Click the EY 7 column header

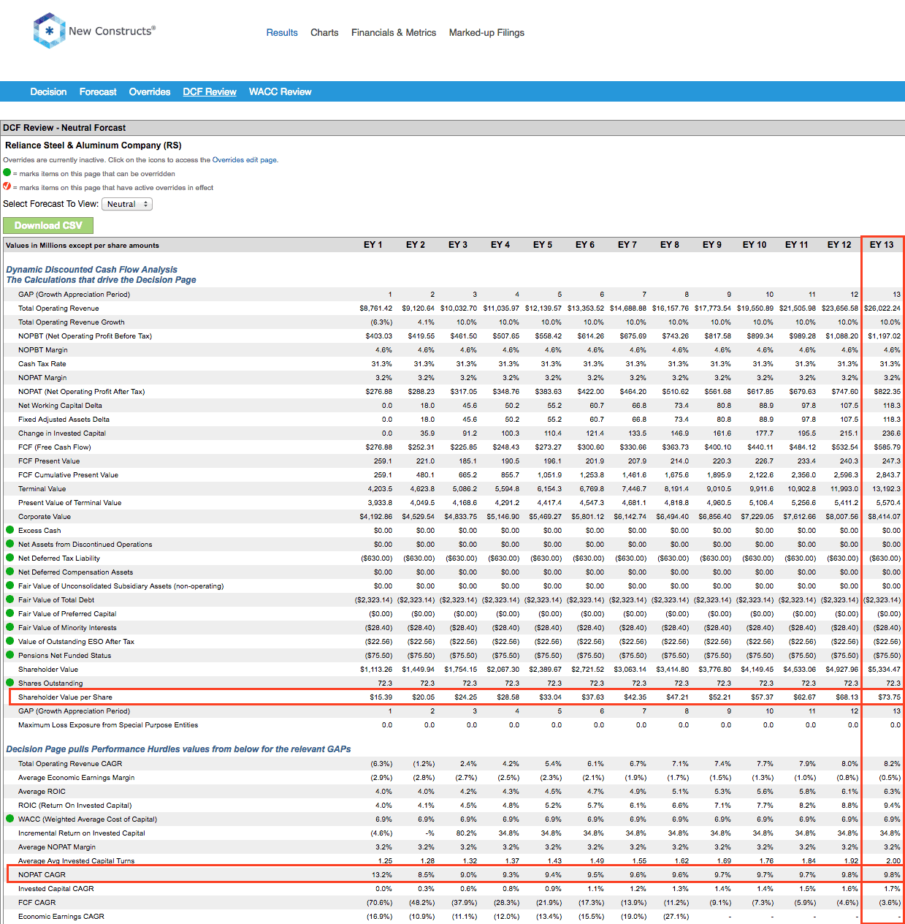627,245
